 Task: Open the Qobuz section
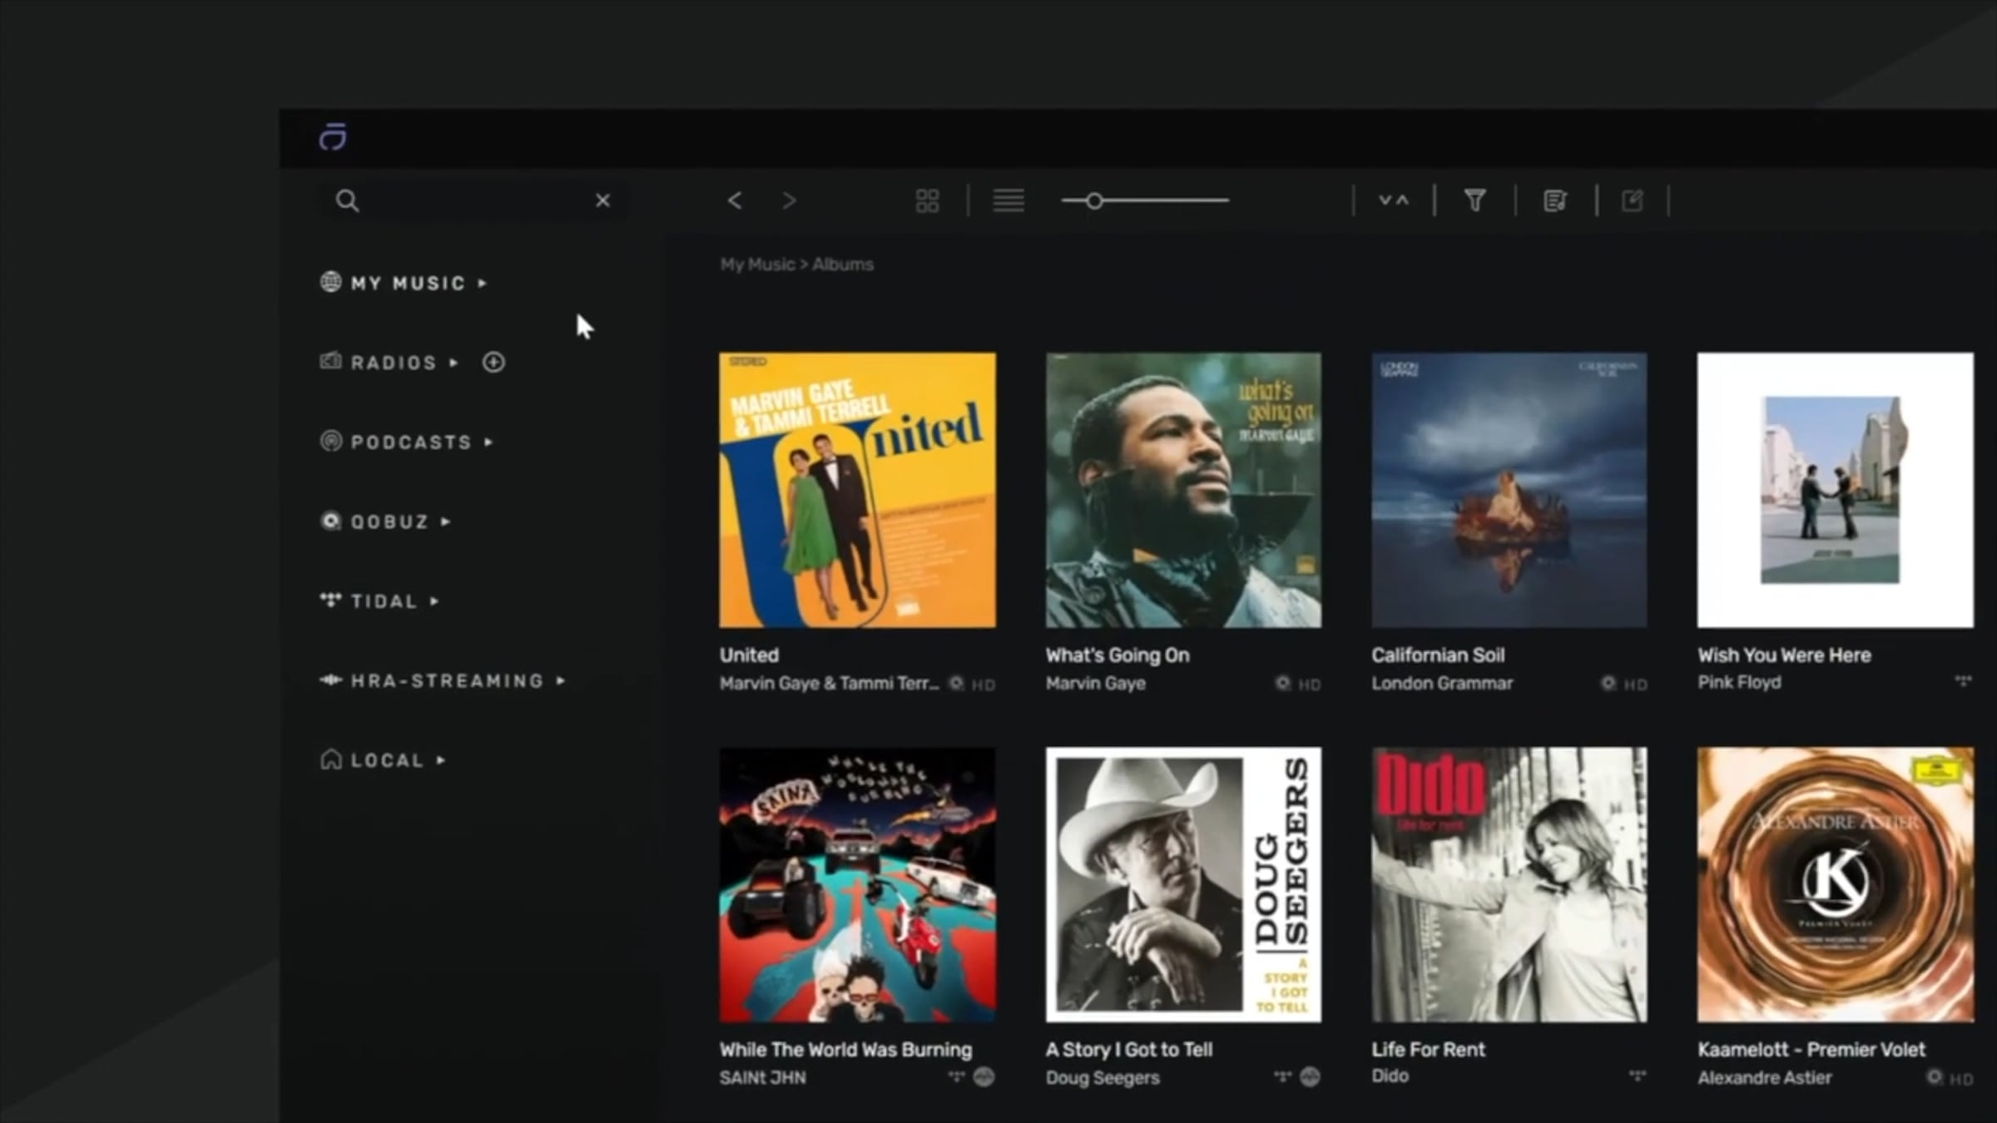[389, 522]
